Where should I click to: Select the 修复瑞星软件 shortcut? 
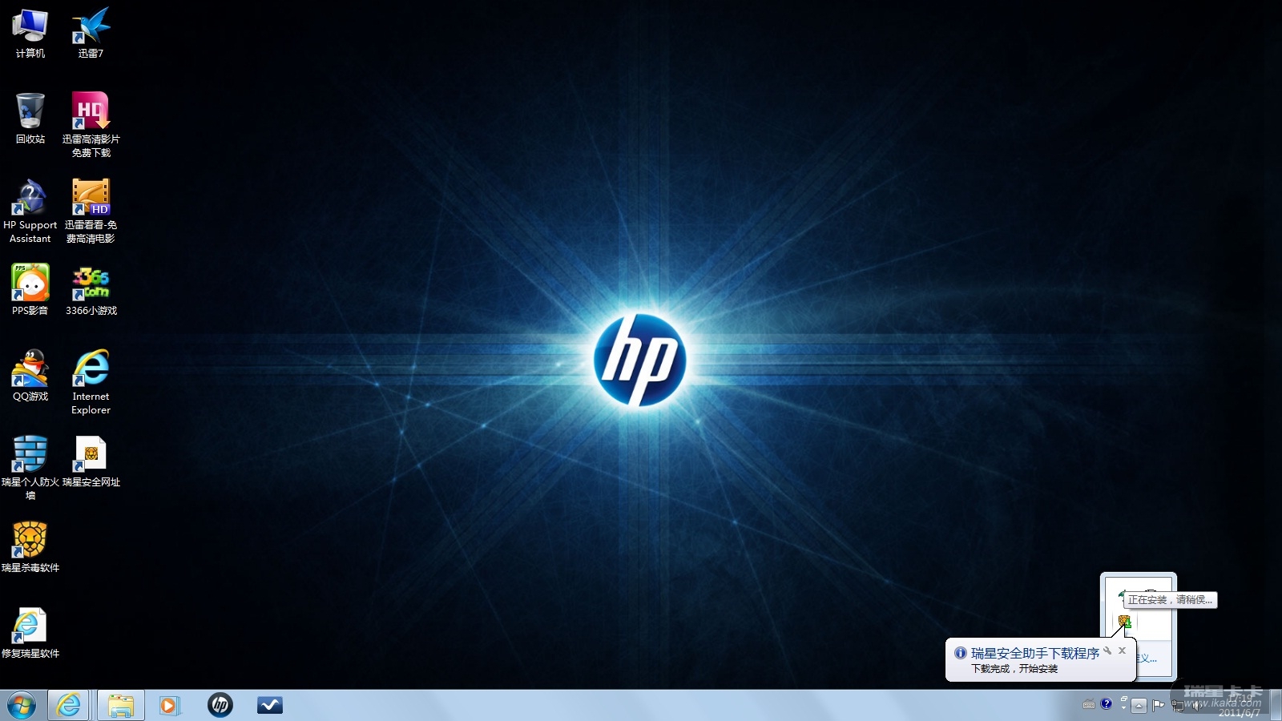tap(30, 634)
